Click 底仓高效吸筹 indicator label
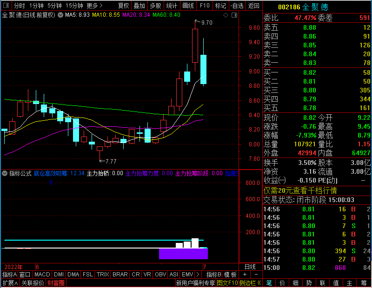 click(51, 173)
